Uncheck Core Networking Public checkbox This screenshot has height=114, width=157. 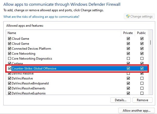142,54
